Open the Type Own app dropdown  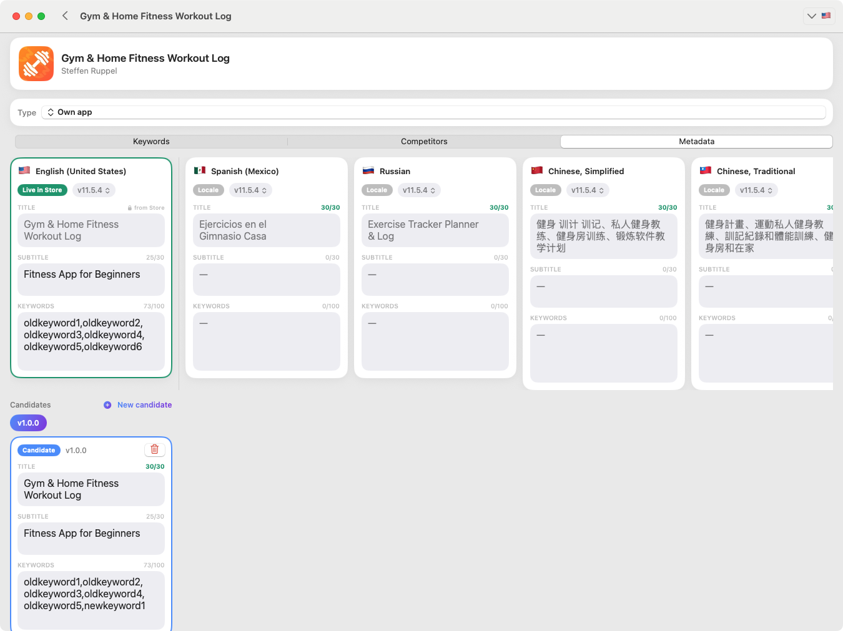click(x=433, y=112)
